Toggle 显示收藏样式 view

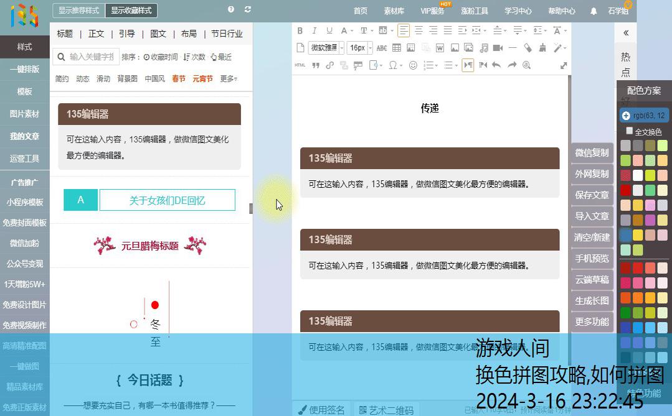(131, 11)
